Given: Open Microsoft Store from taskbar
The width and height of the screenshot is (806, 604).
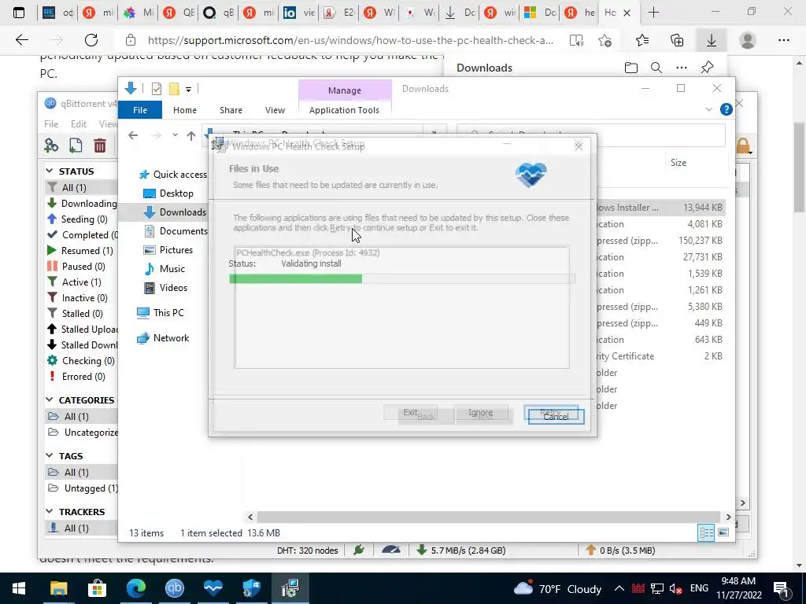Looking at the screenshot, I should point(97,588).
